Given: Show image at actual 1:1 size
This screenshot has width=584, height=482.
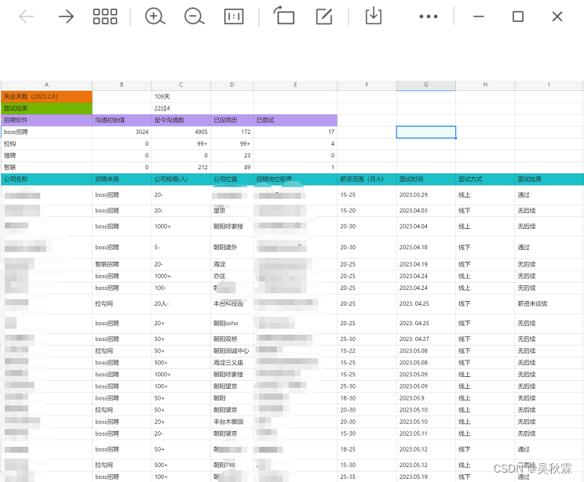Looking at the screenshot, I should 234,16.
